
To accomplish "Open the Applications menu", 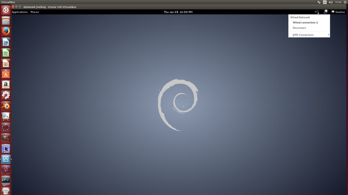I will tap(20, 12).
